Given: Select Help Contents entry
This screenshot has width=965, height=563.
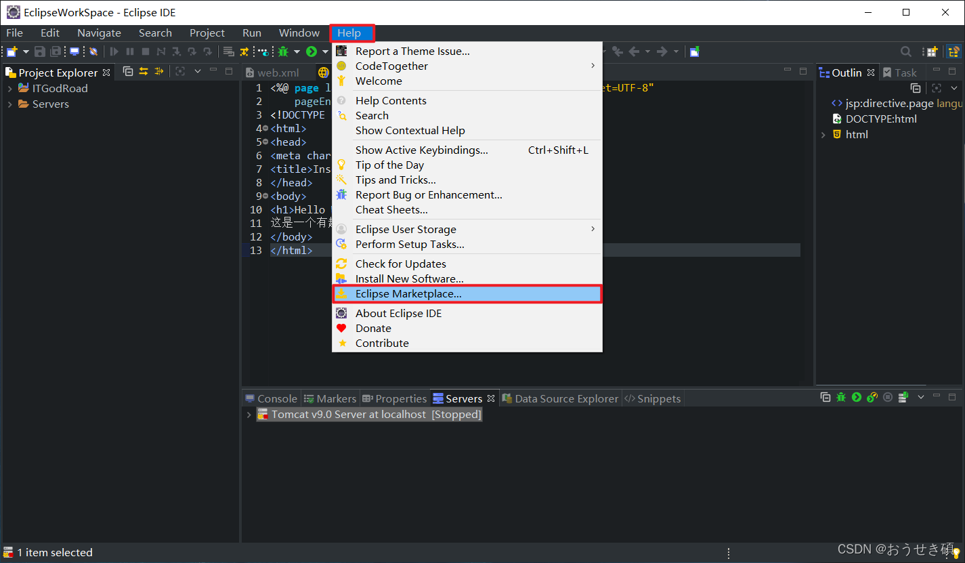Looking at the screenshot, I should (x=467, y=101).
